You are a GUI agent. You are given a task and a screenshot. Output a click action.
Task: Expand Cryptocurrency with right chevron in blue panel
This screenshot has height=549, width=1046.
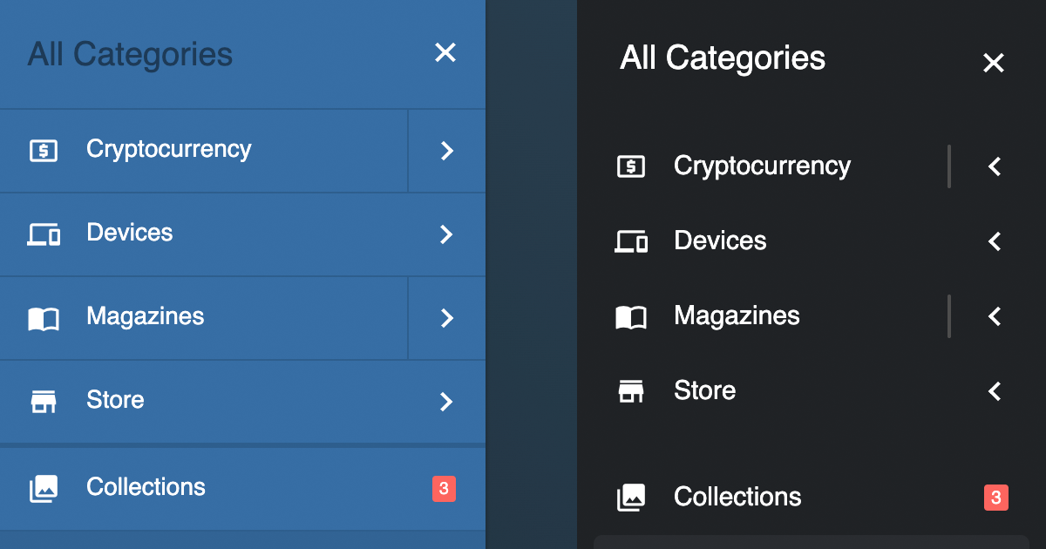coord(446,151)
